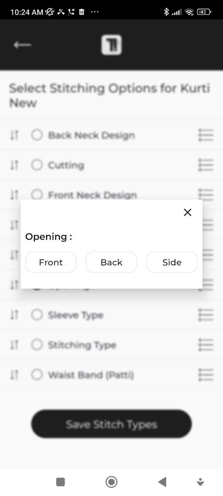The width and height of the screenshot is (223, 496).
Task: Choose Side as the opening type
Action: [x=172, y=262]
